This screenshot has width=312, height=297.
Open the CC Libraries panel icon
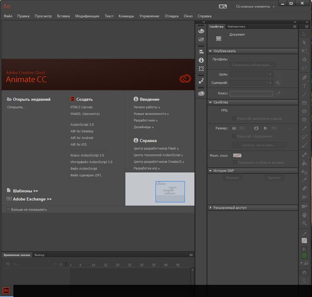(x=201, y=93)
